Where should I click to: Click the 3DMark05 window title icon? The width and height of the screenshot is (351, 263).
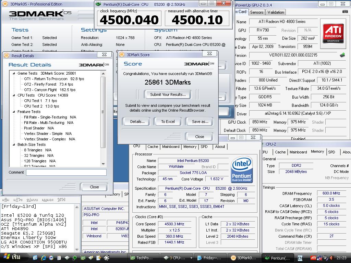coord(5,4)
